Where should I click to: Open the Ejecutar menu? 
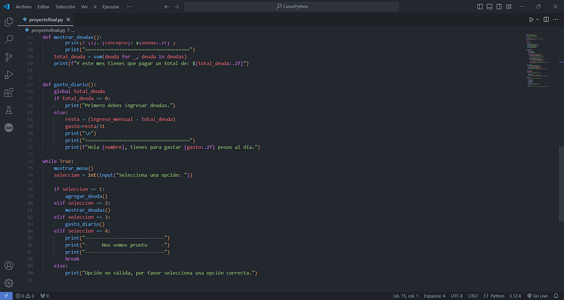pyautogui.click(x=111, y=6)
